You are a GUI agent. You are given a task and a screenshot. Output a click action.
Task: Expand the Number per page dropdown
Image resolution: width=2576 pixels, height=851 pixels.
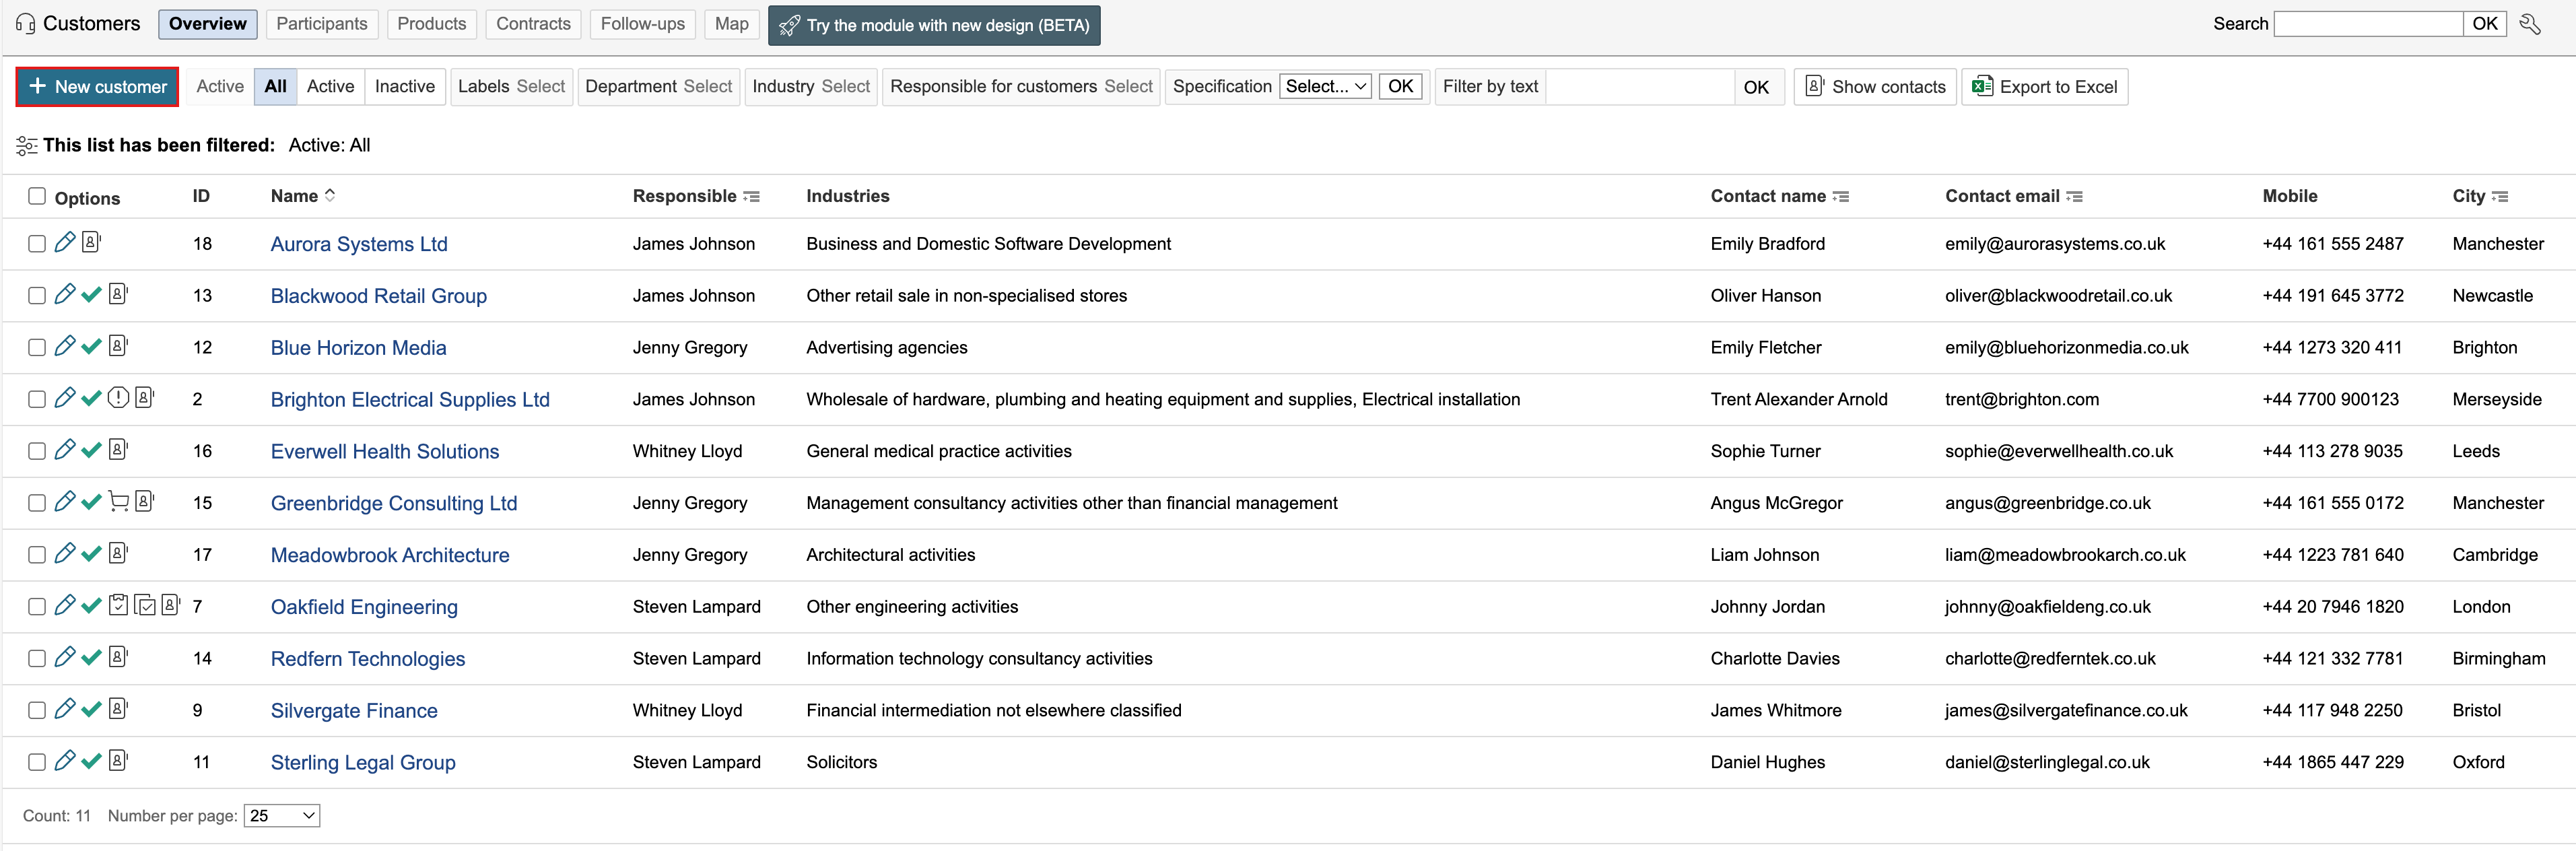point(282,816)
